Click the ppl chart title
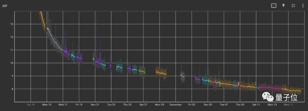This screenshot has height=111, width=308. tap(5, 6)
